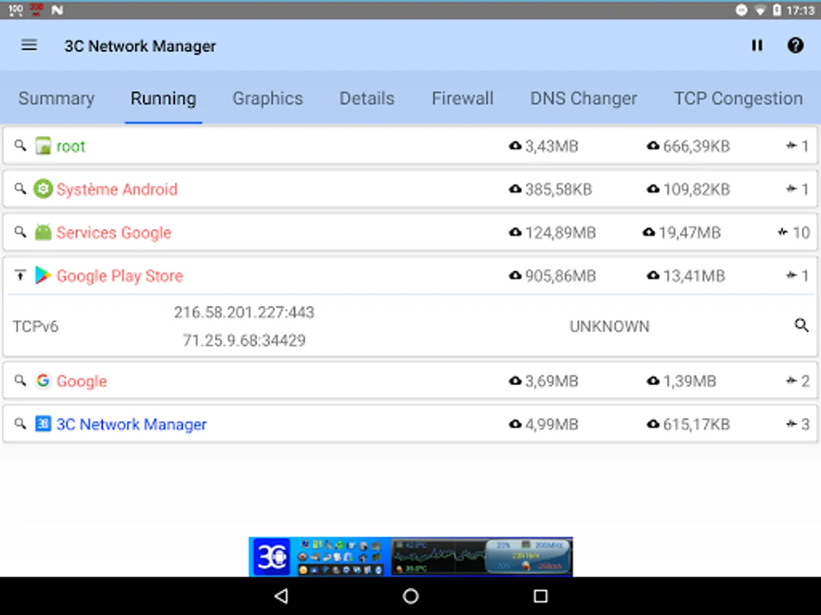
Task: Click the download cloud icon beside 905,86MB
Action: coord(515,275)
